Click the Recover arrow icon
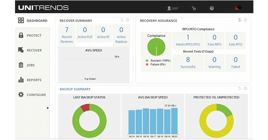The height and width of the screenshot is (140, 268). 21,50
